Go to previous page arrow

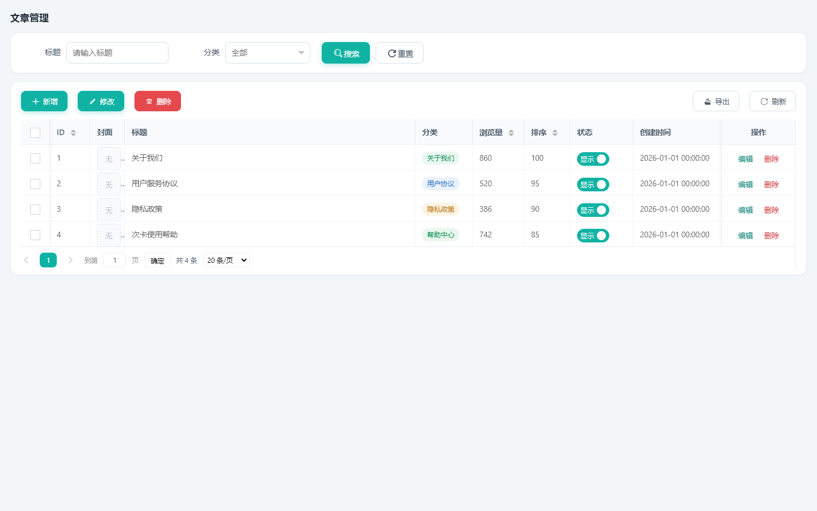tap(26, 260)
